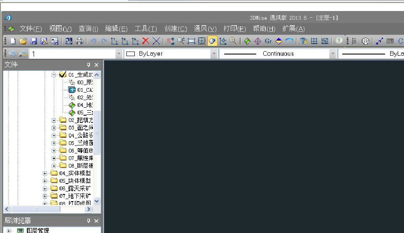This screenshot has width=404, height=233.
Task: Click the magnifier zoom in/out icon
Action: (x=181, y=41)
